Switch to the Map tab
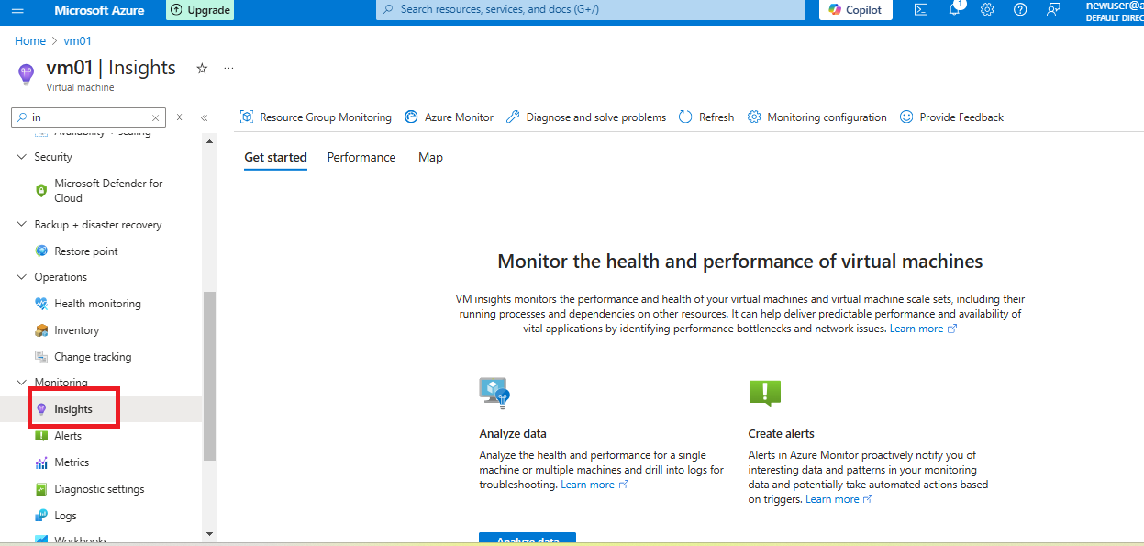This screenshot has height=546, width=1144. (x=430, y=157)
